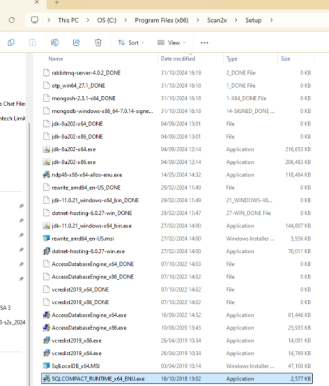Expand chevron before This PC breadcrumb

pyautogui.click(x=49, y=20)
